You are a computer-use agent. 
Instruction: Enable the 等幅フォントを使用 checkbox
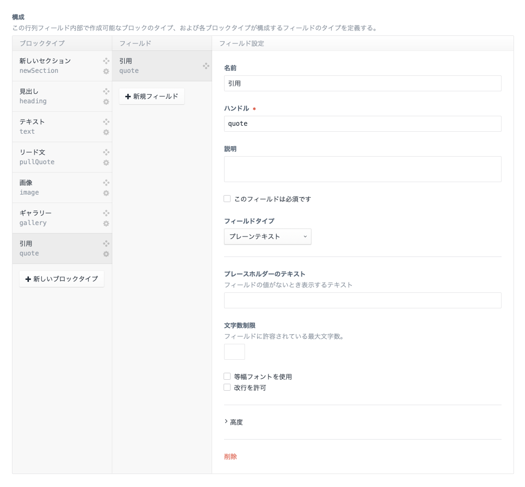(x=227, y=376)
